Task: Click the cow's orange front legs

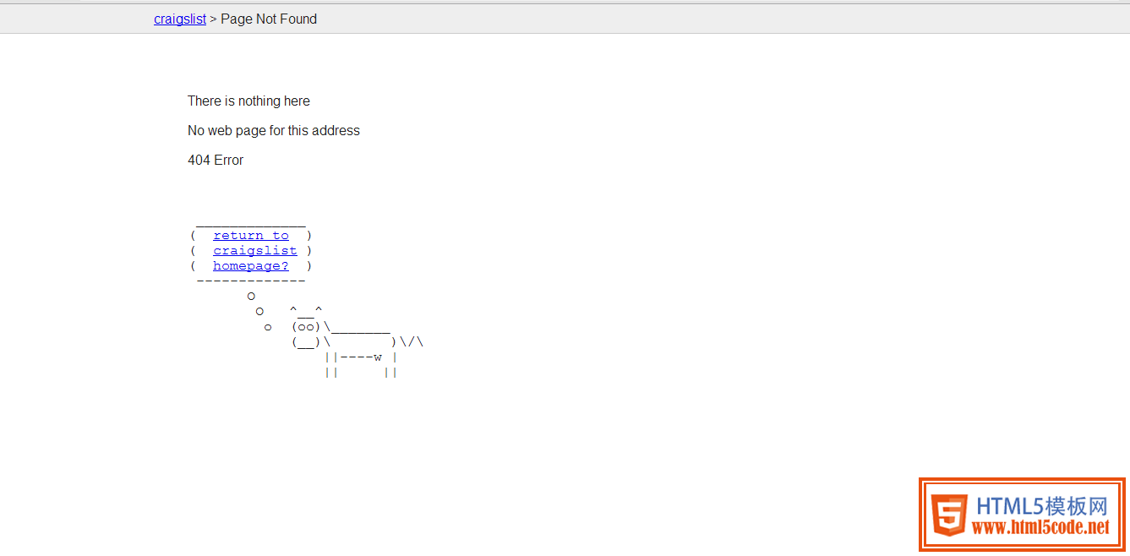Action: [331, 365]
